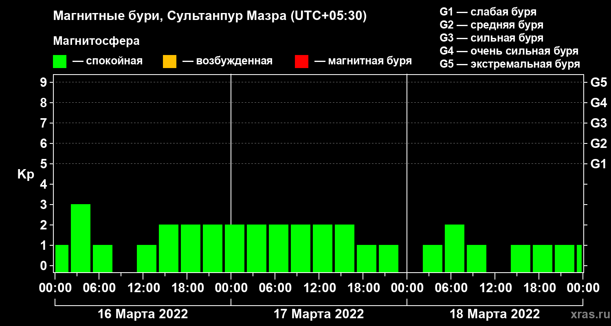
Task: Click the Kp 1 bar at 18:00 on 17 March
Action: click(367, 258)
